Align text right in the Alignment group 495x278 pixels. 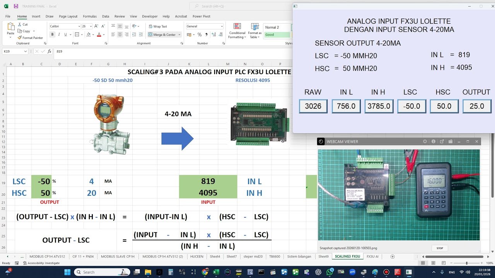pos(126,34)
